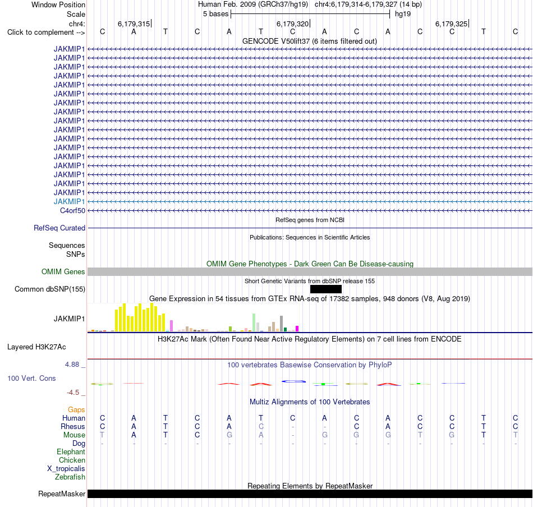Select the Scale track label
This screenshot has width=533, height=507.
tap(76, 14)
